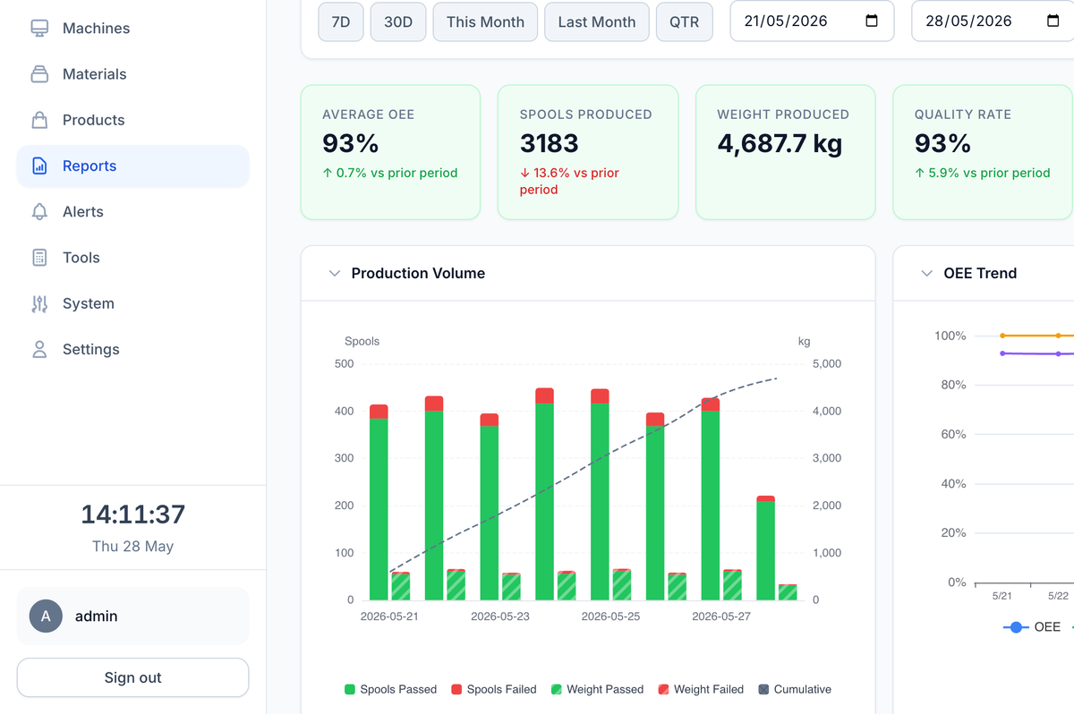Click the System sliders icon
The height and width of the screenshot is (714, 1074).
tap(39, 303)
